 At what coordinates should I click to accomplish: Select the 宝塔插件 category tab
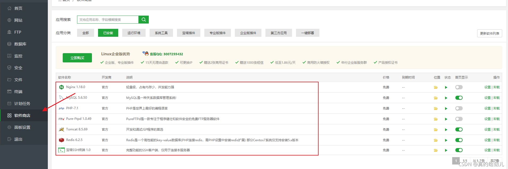(189, 33)
